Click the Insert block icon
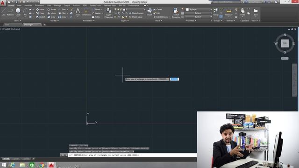 coord(149,12)
